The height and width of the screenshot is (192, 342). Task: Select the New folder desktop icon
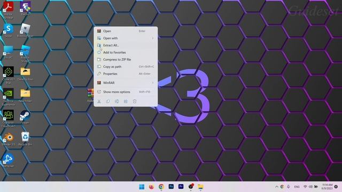pos(25,96)
